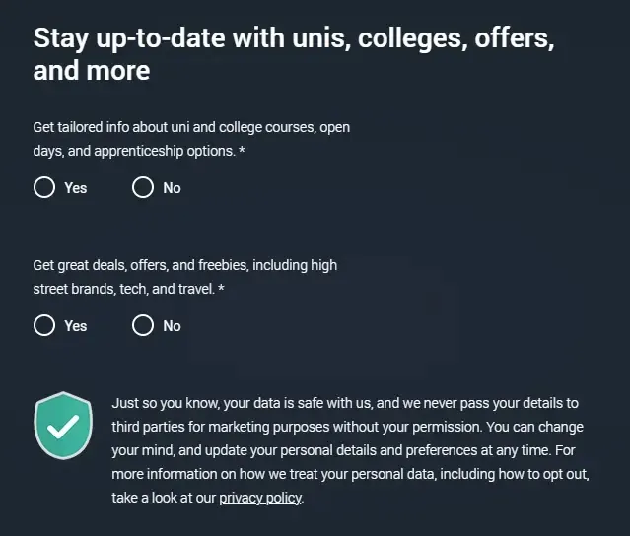
Task: Click the 'Just so you know' sentence
Action: (296, 404)
